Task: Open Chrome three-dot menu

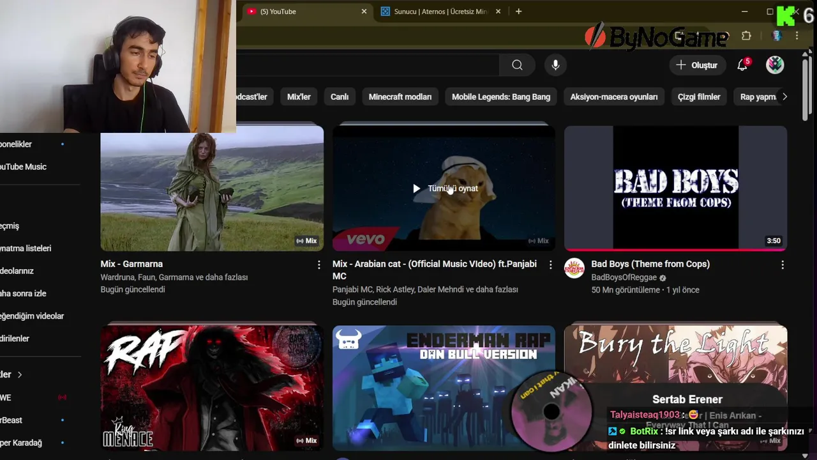Action: [x=797, y=36]
